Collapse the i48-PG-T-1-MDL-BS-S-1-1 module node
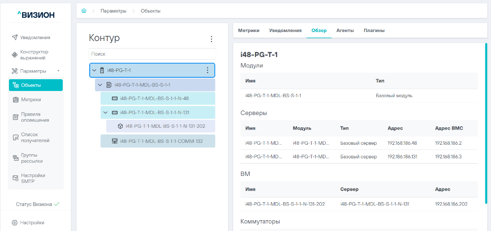The height and width of the screenshot is (231, 491). [100, 85]
